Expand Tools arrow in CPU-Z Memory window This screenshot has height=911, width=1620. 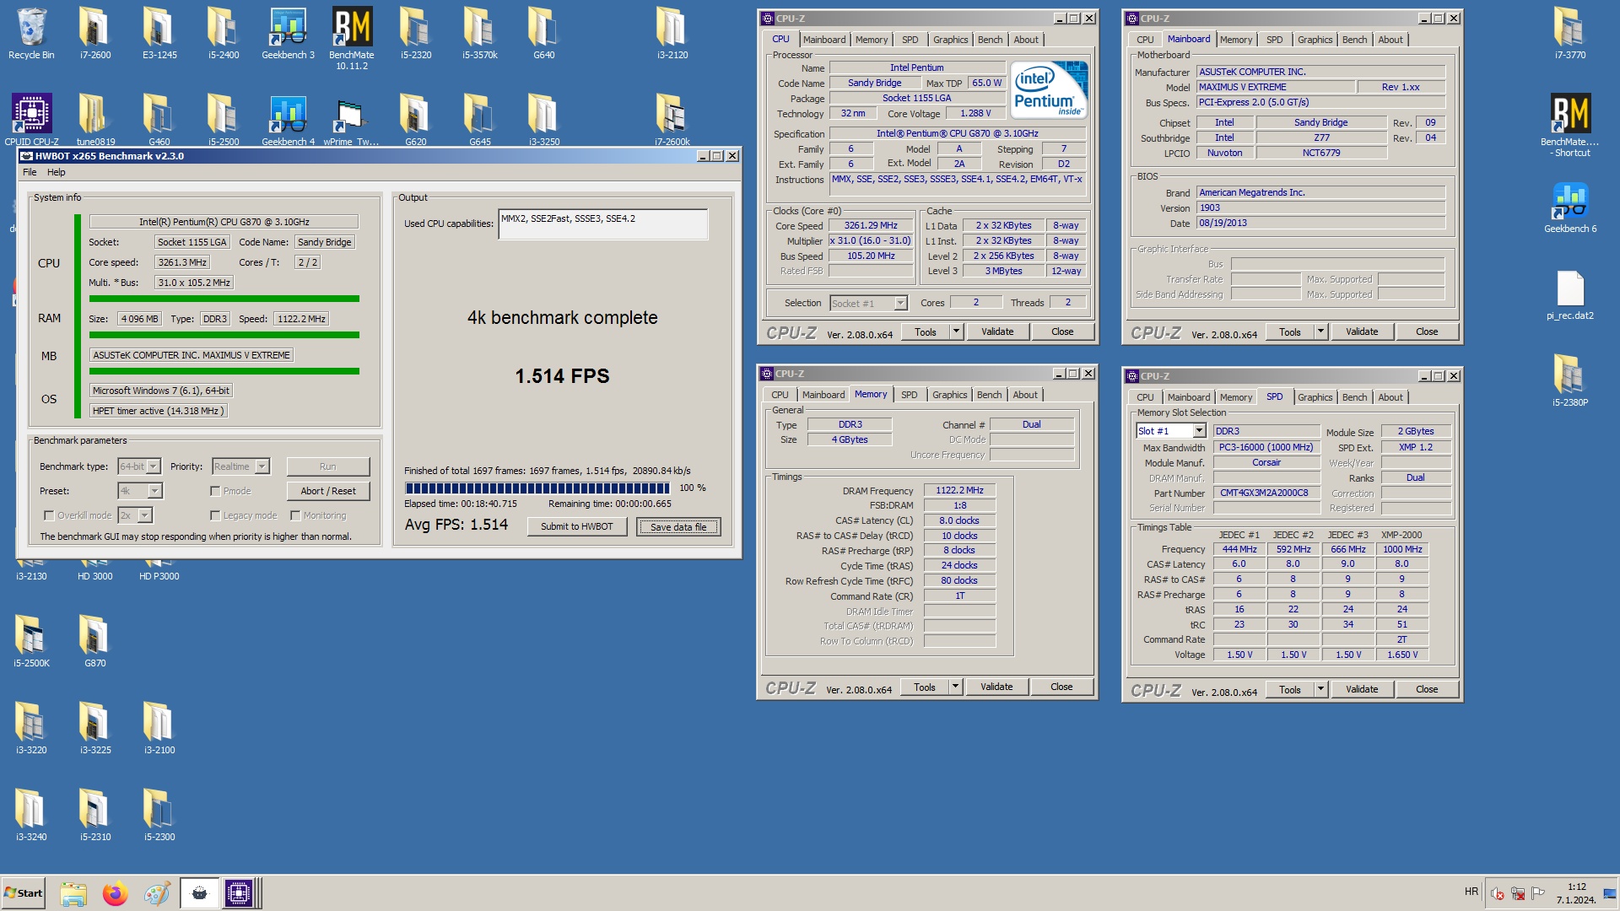coord(955,687)
